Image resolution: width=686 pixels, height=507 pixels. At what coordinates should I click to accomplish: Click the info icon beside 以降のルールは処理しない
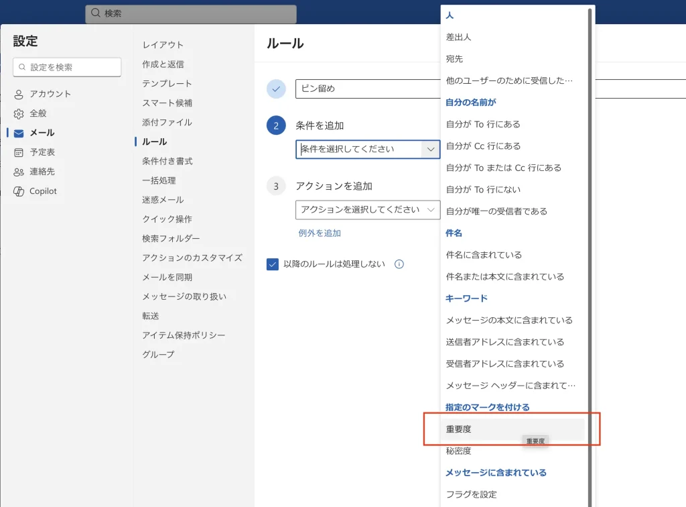click(x=399, y=264)
